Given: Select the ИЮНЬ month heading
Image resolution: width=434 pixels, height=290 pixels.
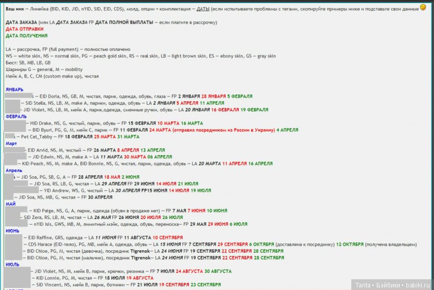Looking at the screenshot, I should pyautogui.click(x=13, y=231).
